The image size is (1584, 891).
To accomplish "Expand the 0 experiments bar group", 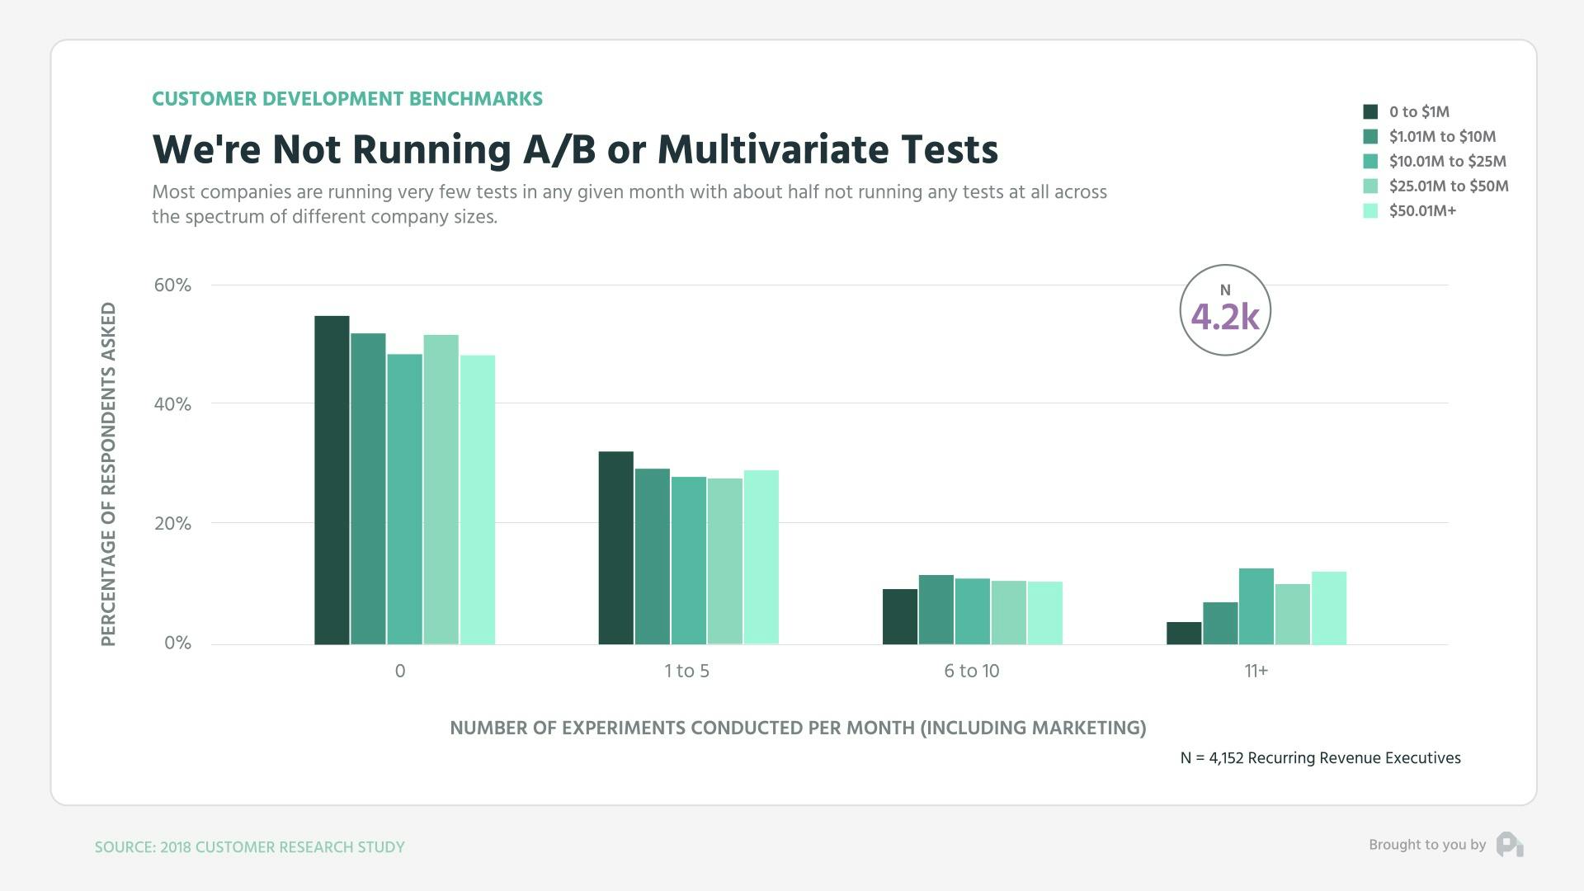I will pos(404,478).
